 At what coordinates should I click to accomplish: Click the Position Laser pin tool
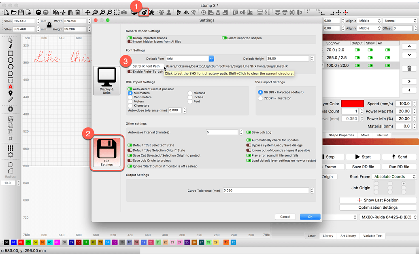(11, 93)
